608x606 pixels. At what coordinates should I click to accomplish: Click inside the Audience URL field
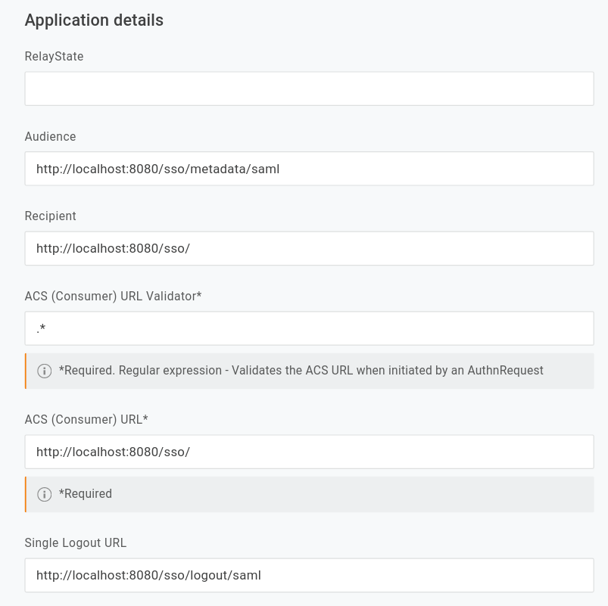click(x=309, y=169)
